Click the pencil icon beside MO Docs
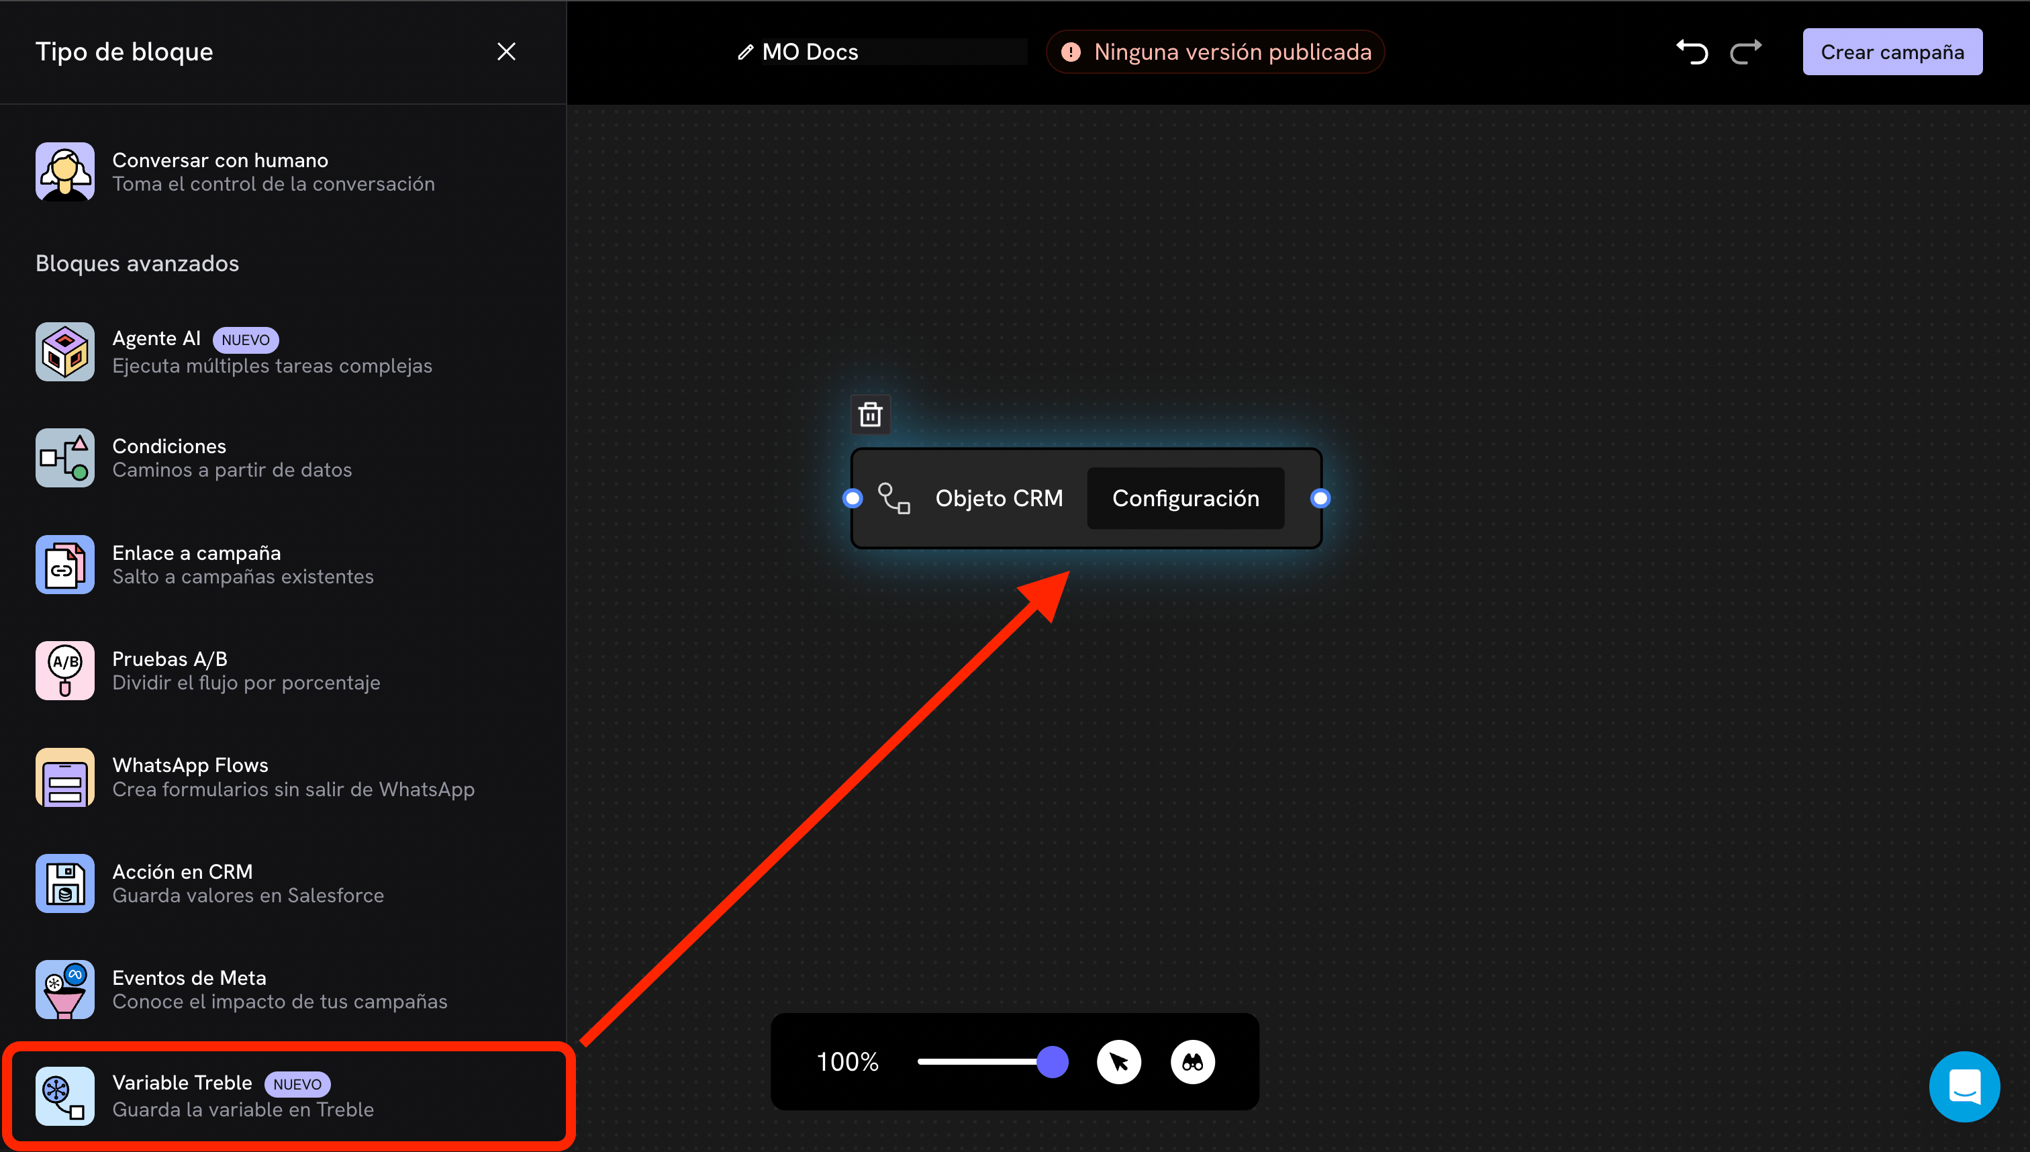 click(x=744, y=52)
